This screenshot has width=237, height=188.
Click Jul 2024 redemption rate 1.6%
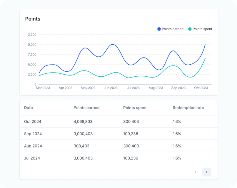177,158
